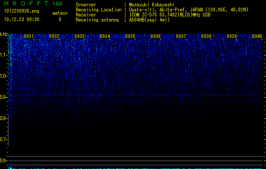Viewport: 266px width, 169px height.
Task: Click the HROFFT 1.0.0 title text
Action: coord(33,3)
